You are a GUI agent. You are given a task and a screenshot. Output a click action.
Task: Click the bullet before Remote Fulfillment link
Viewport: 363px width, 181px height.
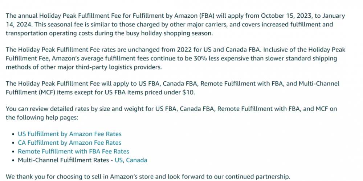click(x=13, y=152)
